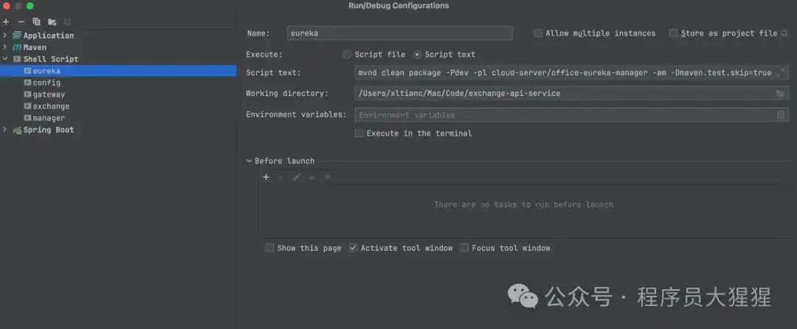797x329 pixels.
Task: Collapse the Shell Script group
Action: click(x=5, y=59)
